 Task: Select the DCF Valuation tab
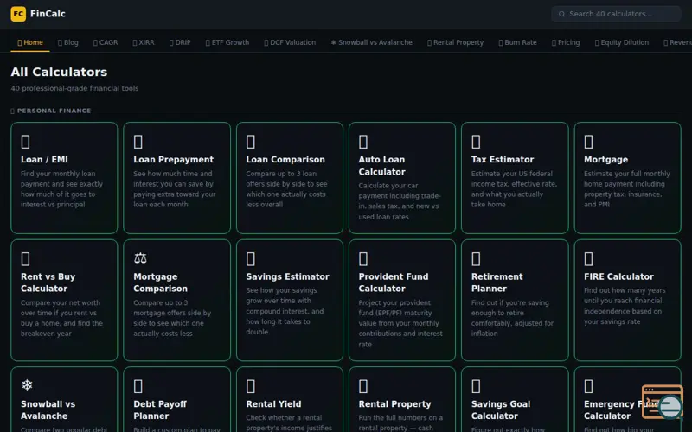(x=290, y=42)
